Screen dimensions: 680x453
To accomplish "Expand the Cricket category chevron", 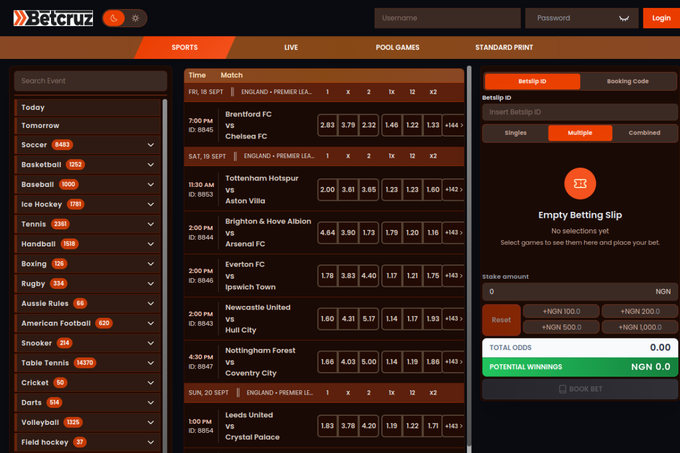I will 151,383.
